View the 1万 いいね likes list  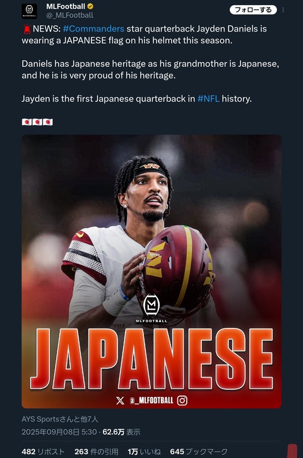point(144,452)
